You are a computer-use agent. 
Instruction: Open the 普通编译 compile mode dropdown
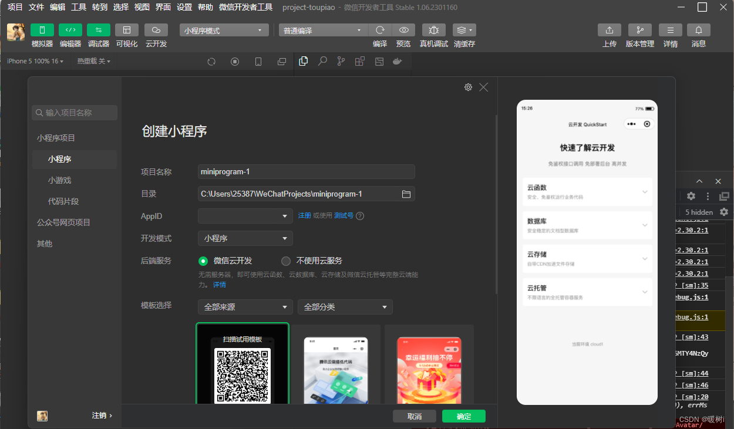[x=324, y=31]
